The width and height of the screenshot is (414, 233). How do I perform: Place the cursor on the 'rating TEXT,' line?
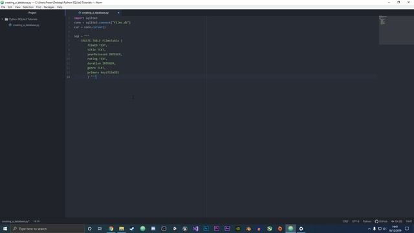[97, 59]
